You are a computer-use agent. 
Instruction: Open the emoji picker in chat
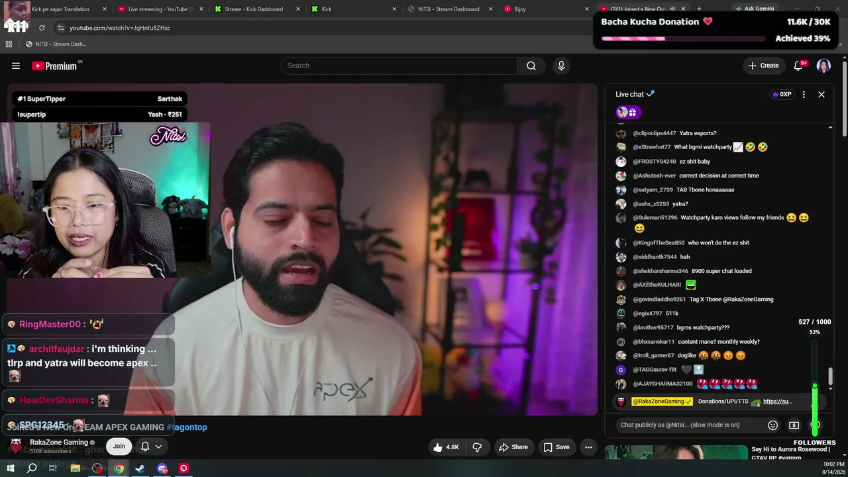pos(772,425)
